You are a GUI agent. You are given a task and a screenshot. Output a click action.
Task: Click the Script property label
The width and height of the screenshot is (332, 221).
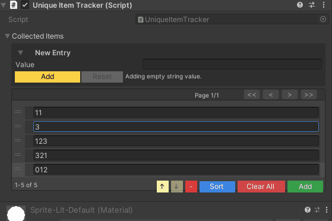[x=18, y=20]
